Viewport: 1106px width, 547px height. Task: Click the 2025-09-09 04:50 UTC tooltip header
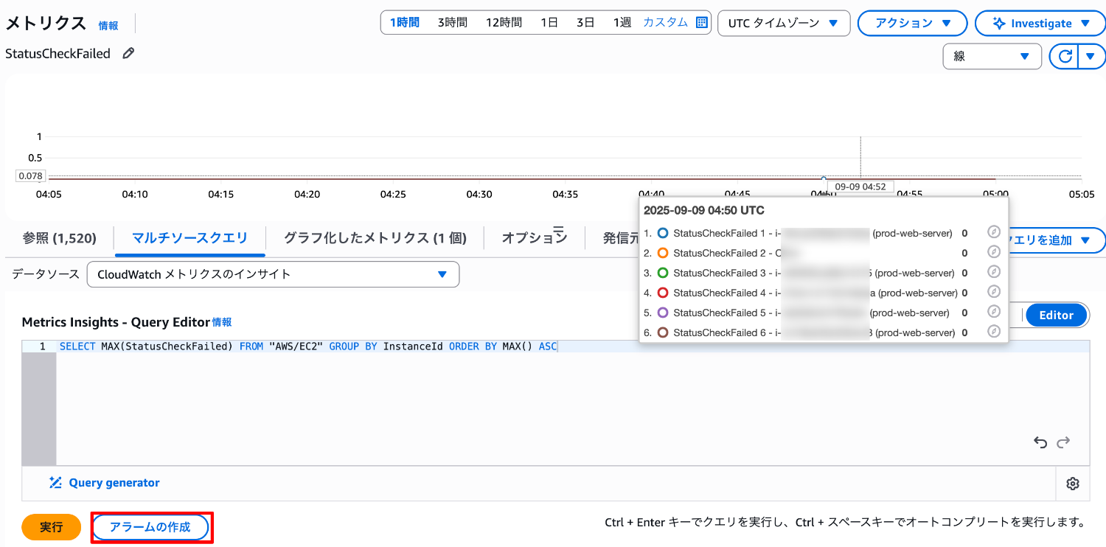coord(704,210)
